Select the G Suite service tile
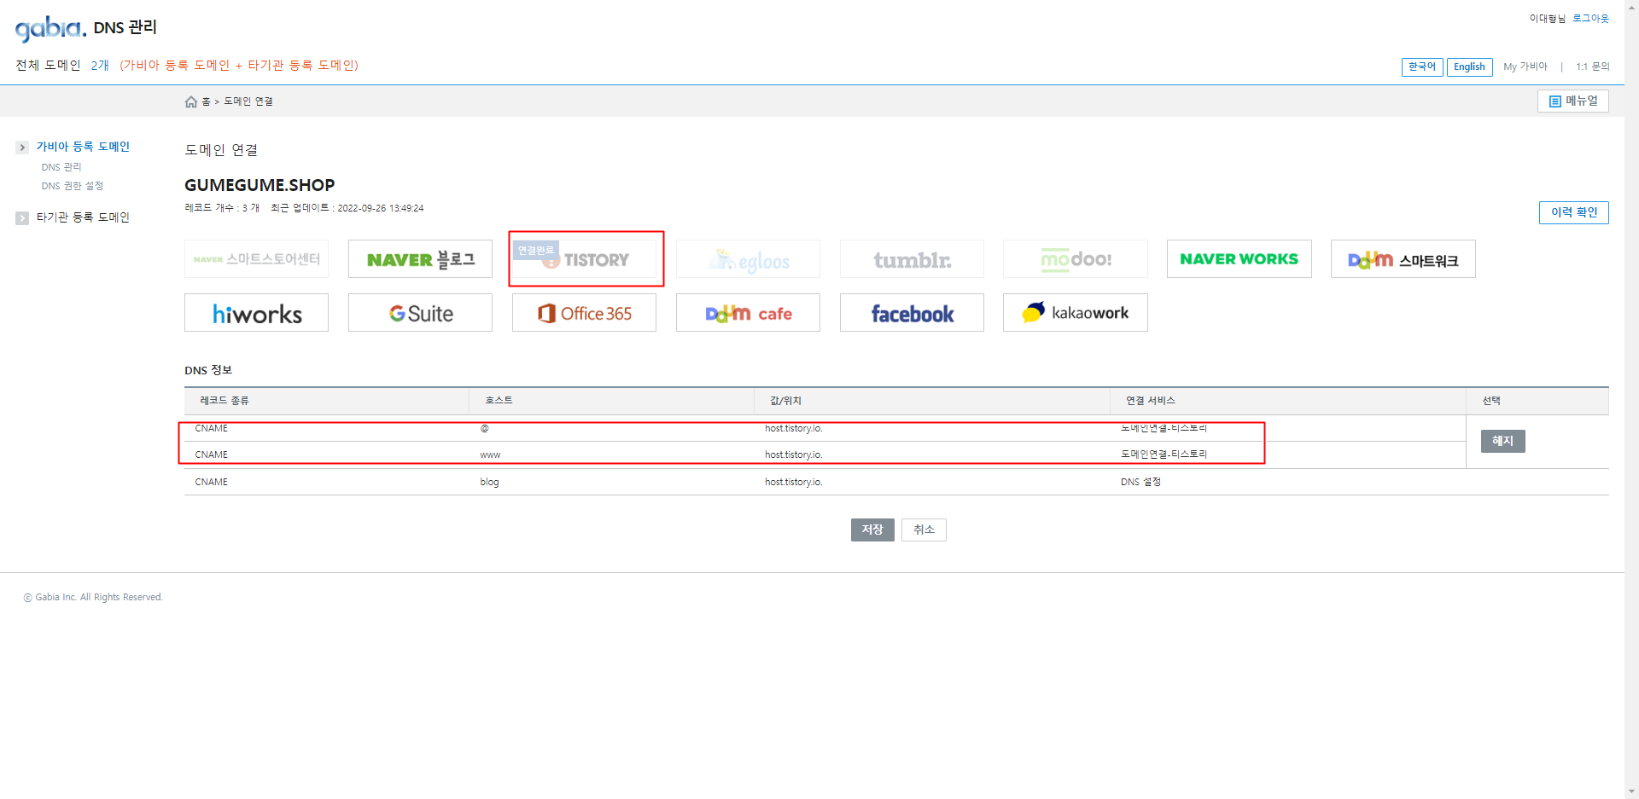 coord(420,313)
